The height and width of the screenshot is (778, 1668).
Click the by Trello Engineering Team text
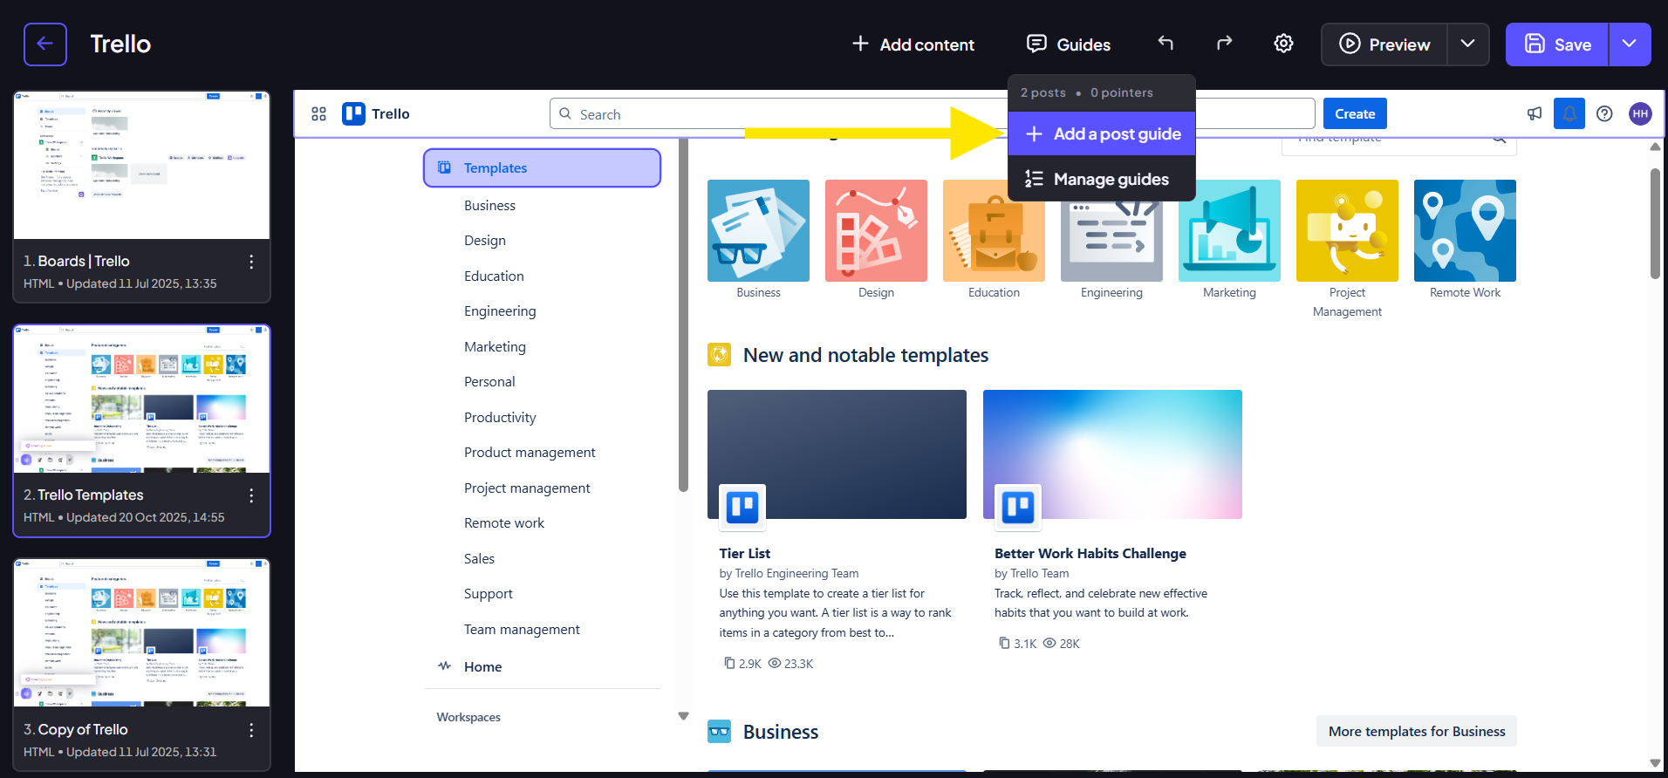coord(789,573)
